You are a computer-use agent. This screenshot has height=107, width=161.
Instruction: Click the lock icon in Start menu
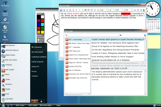(41, 101)
